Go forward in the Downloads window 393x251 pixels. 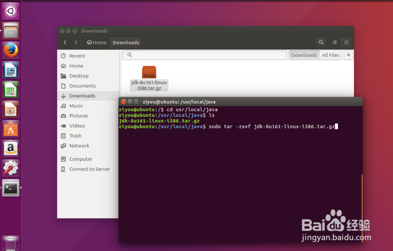(76, 42)
